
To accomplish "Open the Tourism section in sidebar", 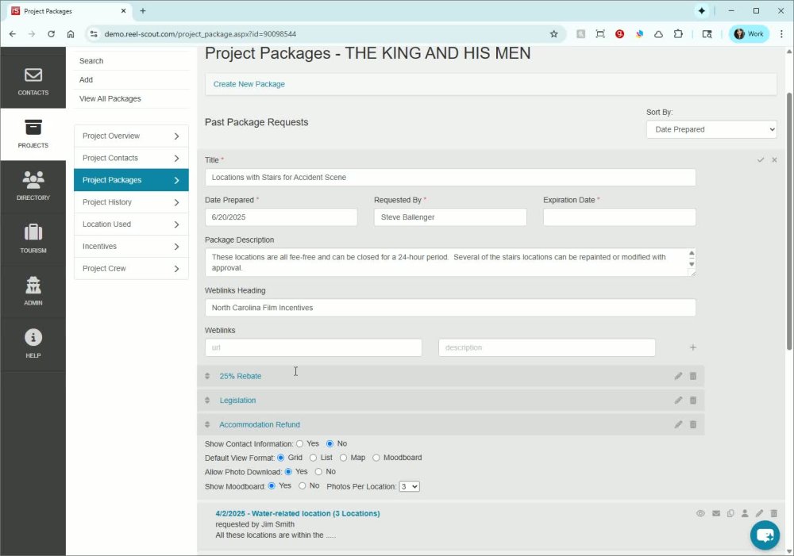I will [33, 240].
